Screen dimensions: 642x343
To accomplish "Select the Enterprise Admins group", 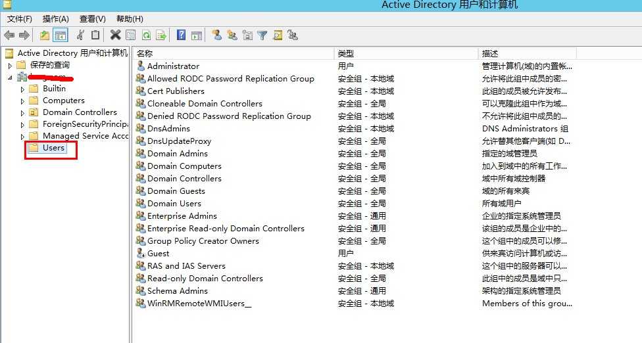I will point(182,216).
